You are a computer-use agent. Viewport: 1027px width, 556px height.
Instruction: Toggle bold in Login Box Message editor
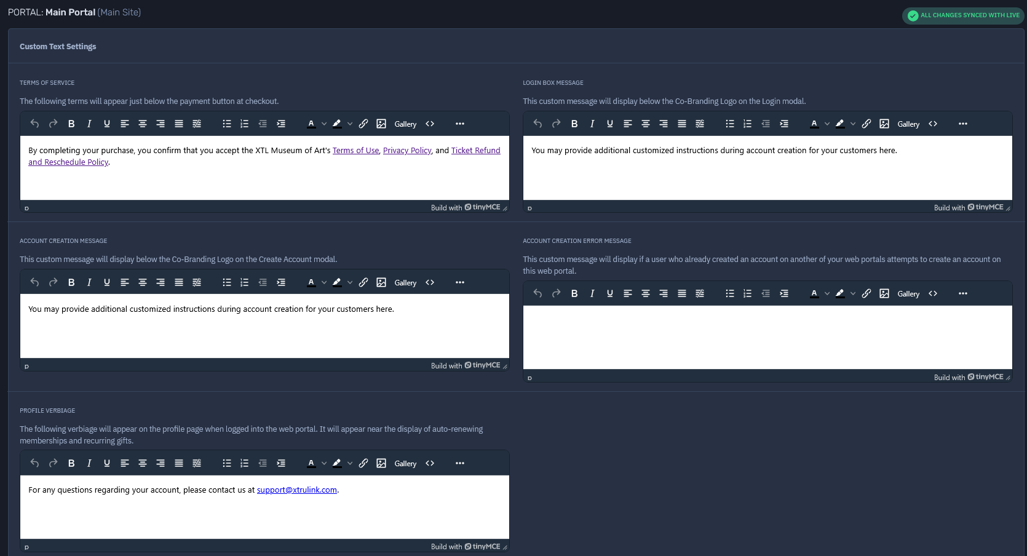(x=574, y=124)
